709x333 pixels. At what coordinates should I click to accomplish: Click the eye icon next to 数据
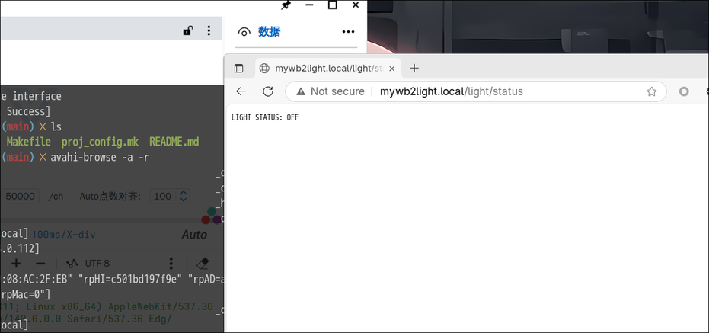click(244, 32)
